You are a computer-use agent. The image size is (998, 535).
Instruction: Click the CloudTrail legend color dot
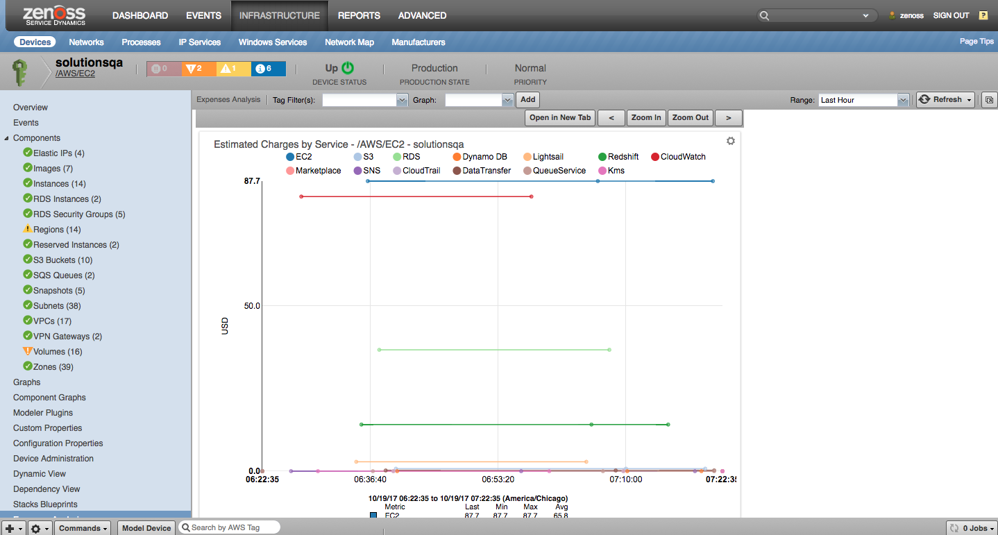(x=397, y=171)
